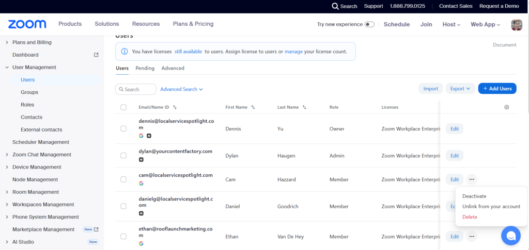Switch to the Advanced tab
529x250 pixels.
(x=173, y=68)
